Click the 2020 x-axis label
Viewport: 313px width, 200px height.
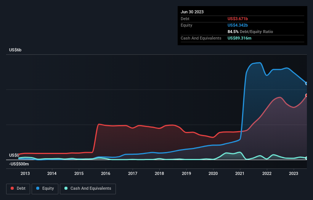click(213, 173)
